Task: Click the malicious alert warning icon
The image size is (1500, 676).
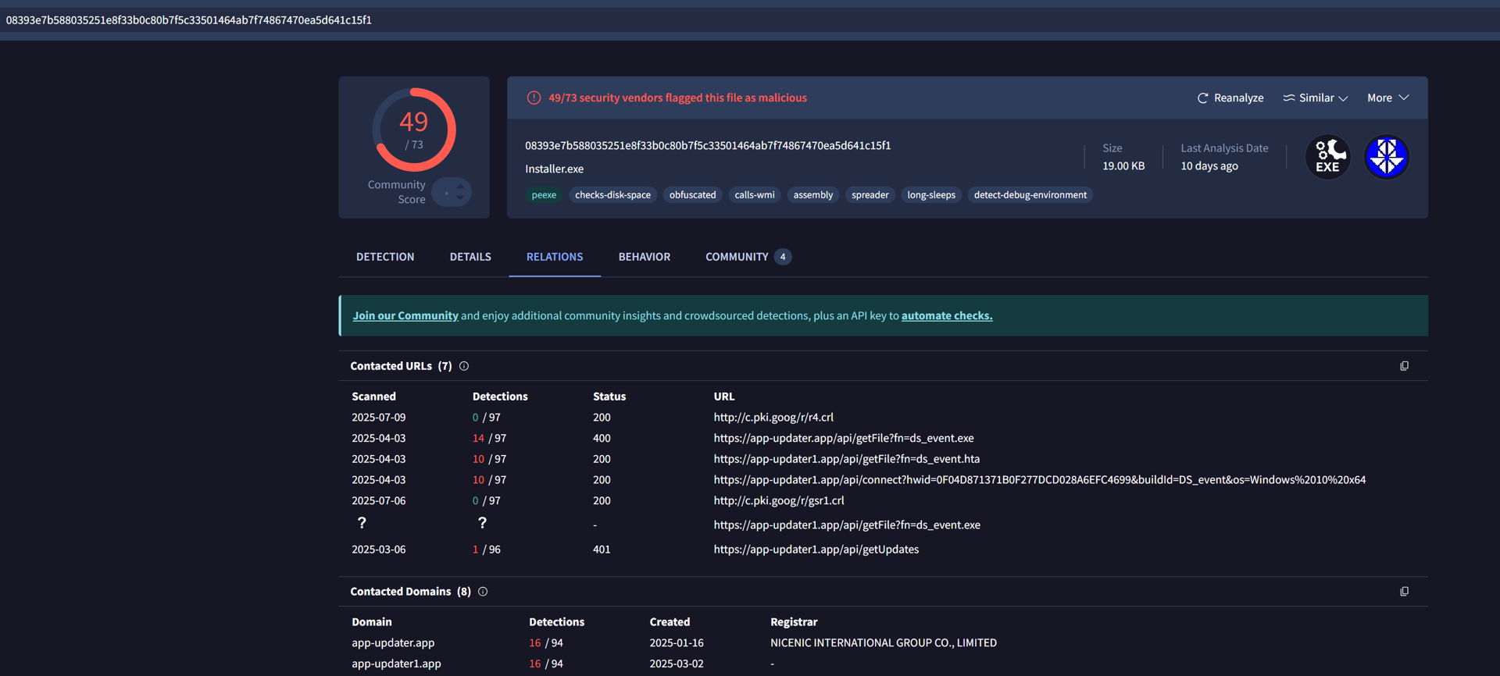Action: [x=534, y=98]
